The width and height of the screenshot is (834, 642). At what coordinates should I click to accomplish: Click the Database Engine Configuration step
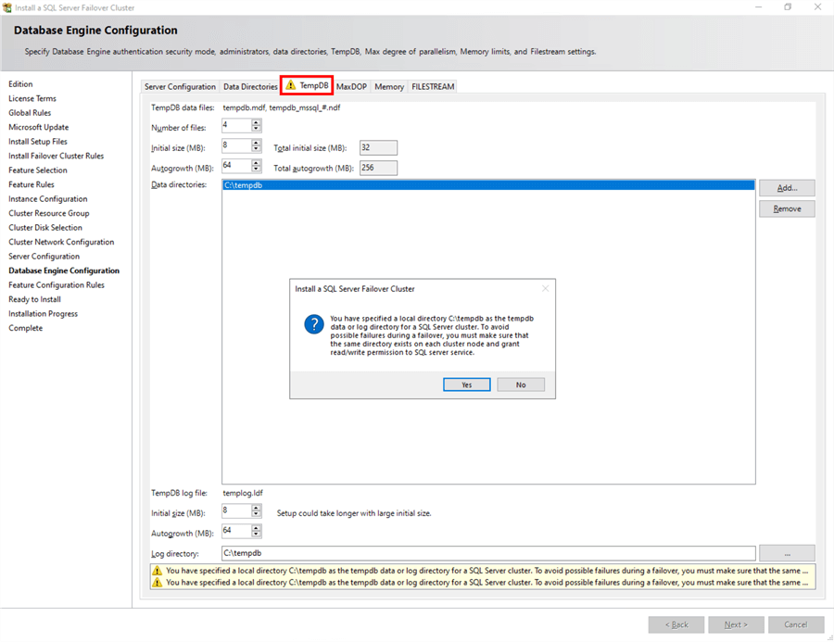tap(64, 271)
